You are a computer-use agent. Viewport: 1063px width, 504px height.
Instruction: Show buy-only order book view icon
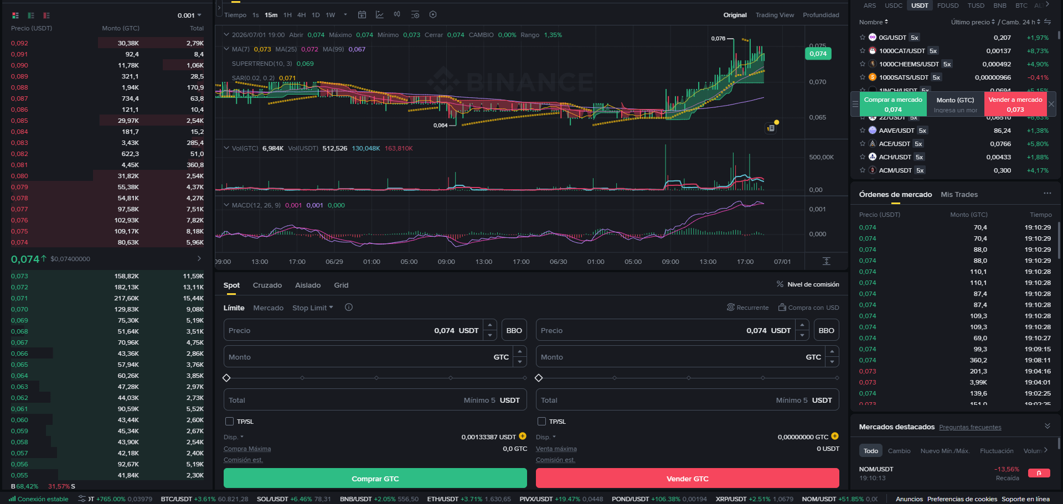31,15
